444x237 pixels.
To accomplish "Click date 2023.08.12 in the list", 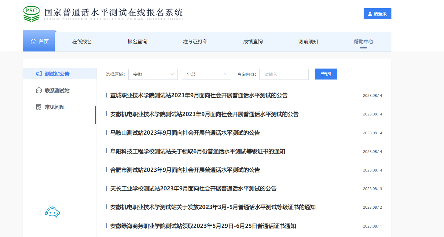I will [372, 207].
